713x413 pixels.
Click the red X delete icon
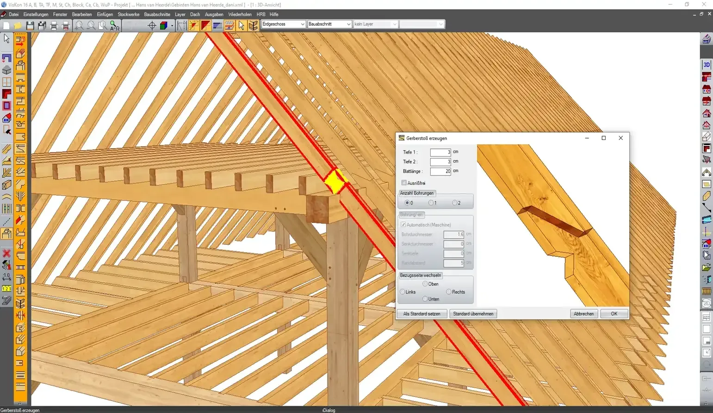(x=6, y=253)
